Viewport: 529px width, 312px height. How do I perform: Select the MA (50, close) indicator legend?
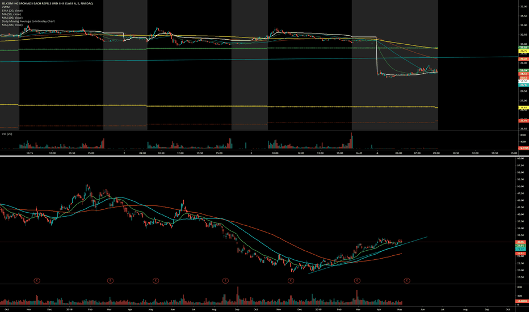coord(11,14)
